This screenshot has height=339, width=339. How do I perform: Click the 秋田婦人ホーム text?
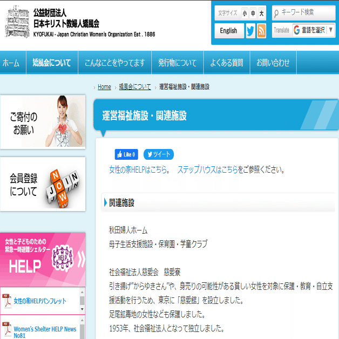[128, 230]
